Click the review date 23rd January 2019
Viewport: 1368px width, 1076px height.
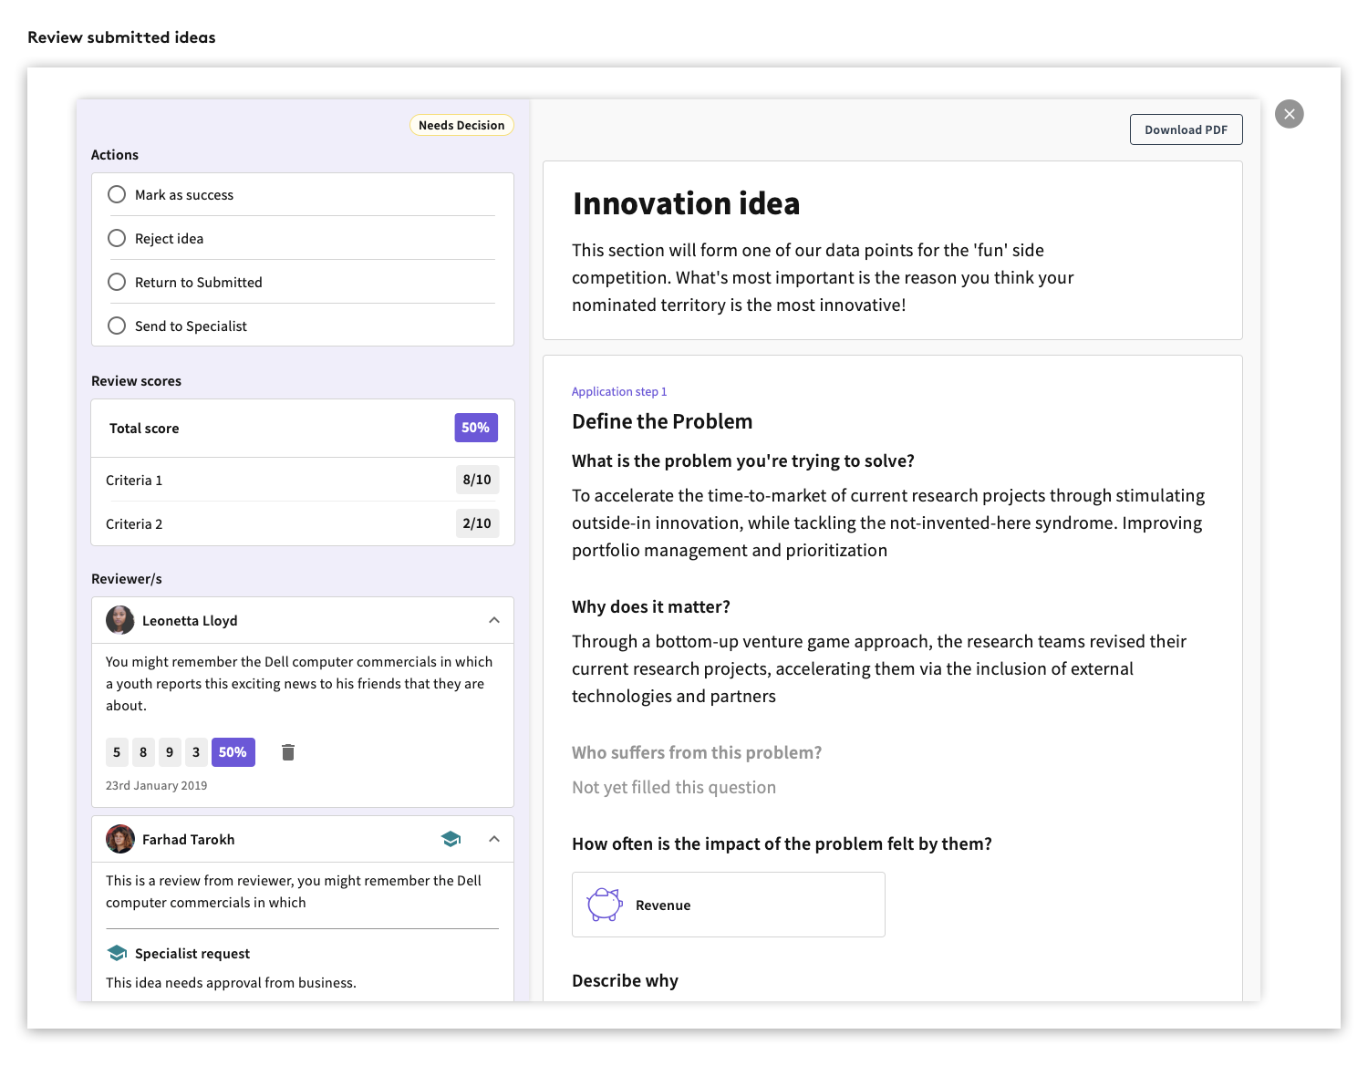[x=156, y=785]
